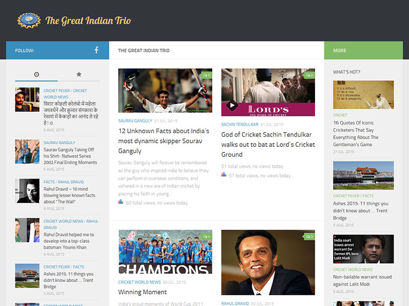409x306 pixels.
Task: Open CRICKET FEVER category on Virat Kohli post
Action: (x=57, y=91)
